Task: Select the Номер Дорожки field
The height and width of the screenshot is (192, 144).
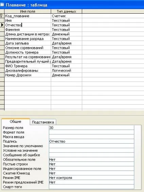Action: 28,75
